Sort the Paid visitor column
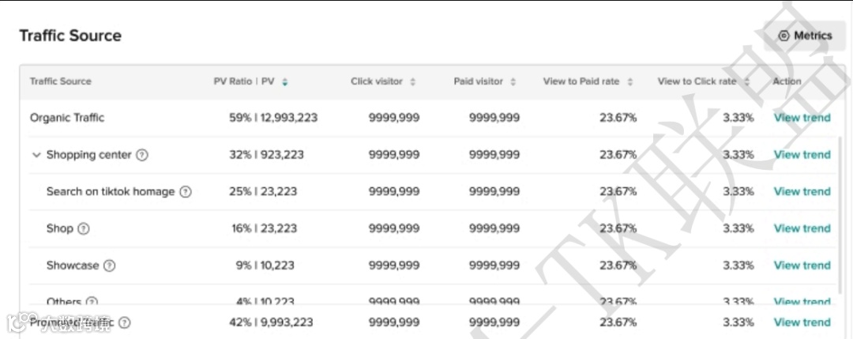The height and width of the screenshot is (339, 853). pyautogui.click(x=513, y=81)
